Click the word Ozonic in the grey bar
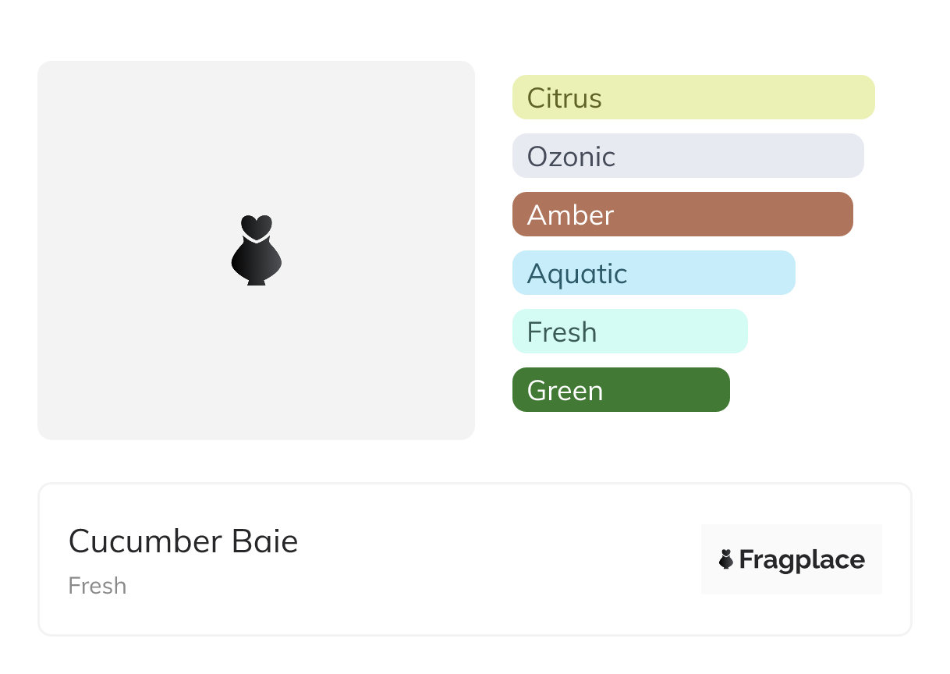The width and height of the screenshot is (950, 674). point(571,157)
